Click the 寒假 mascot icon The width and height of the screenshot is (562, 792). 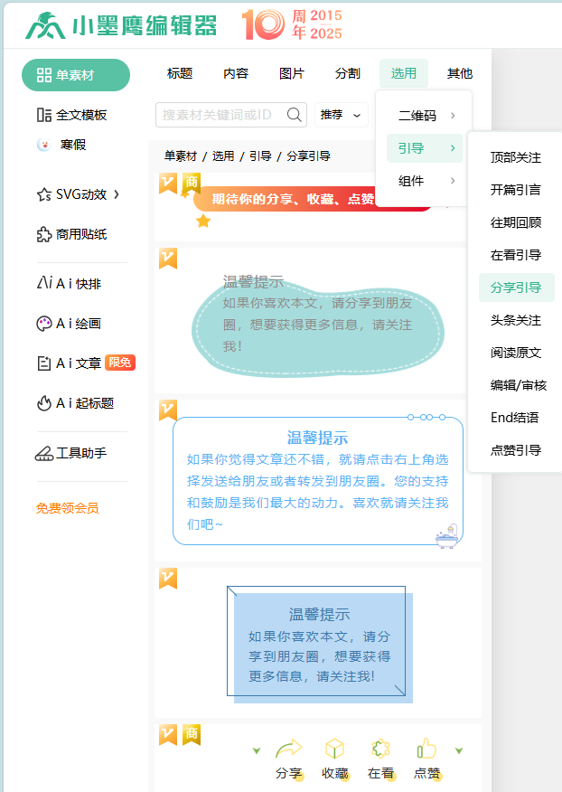[x=44, y=145]
